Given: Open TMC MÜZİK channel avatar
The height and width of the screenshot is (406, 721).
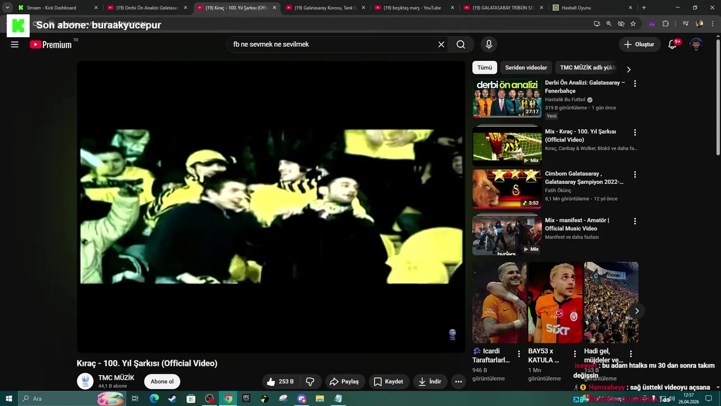Looking at the screenshot, I should click(x=85, y=382).
